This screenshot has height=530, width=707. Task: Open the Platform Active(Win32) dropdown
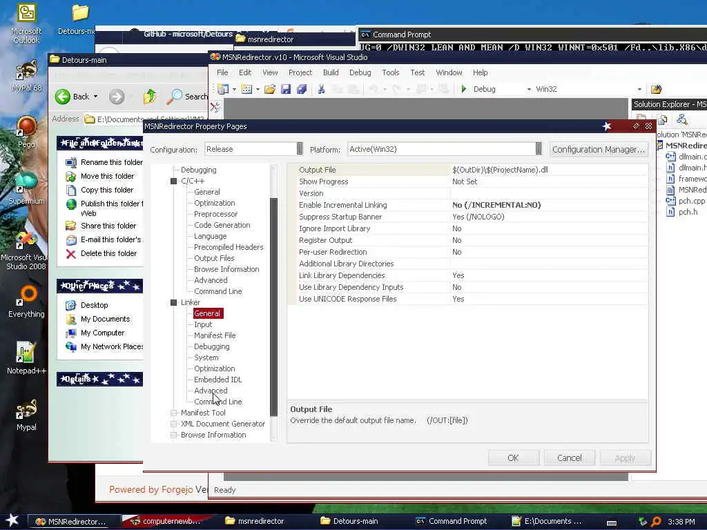pyautogui.click(x=539, y=149)
